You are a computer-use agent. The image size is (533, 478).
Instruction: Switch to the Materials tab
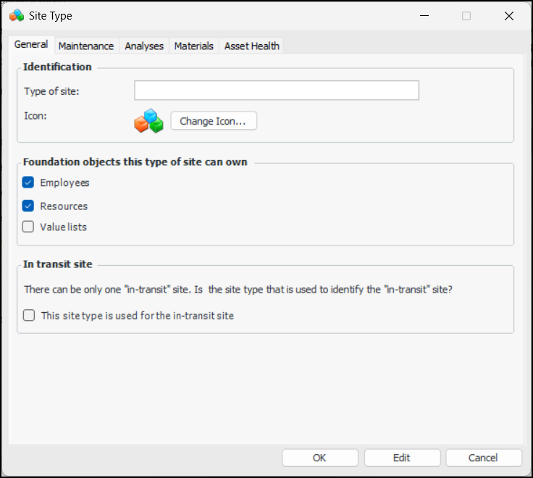(194, 46)
